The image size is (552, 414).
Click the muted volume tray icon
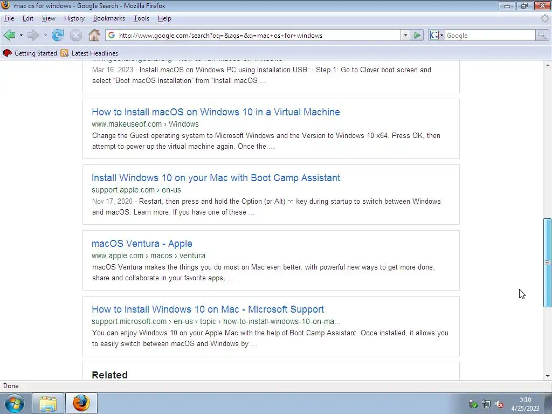(499, 404)
